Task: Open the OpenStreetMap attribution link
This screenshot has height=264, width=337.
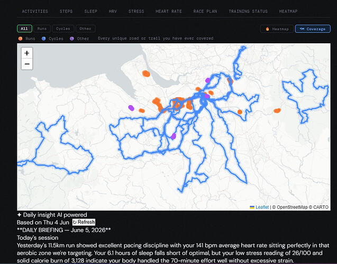Action: coord(293,207)
